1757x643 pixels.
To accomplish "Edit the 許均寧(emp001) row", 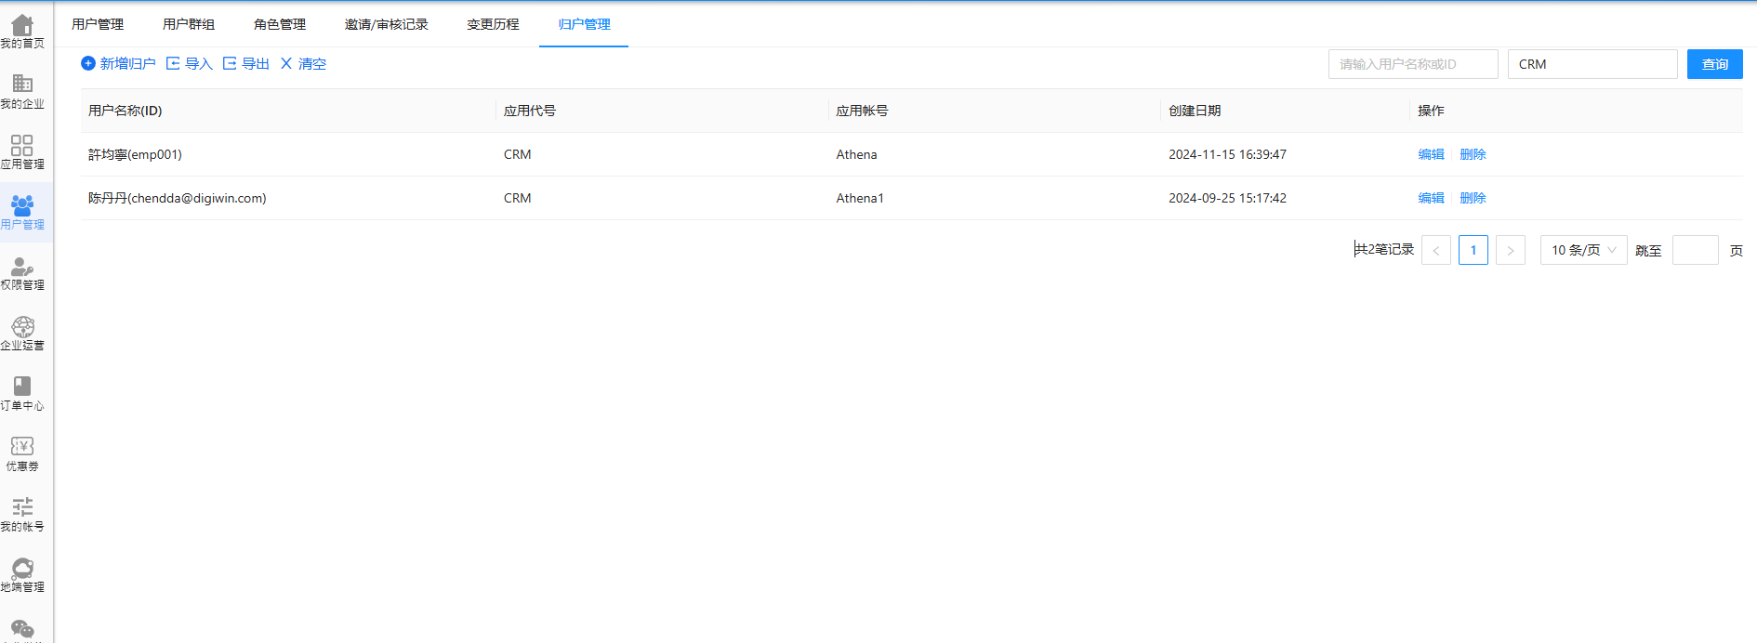I will tap(1431, 154).
